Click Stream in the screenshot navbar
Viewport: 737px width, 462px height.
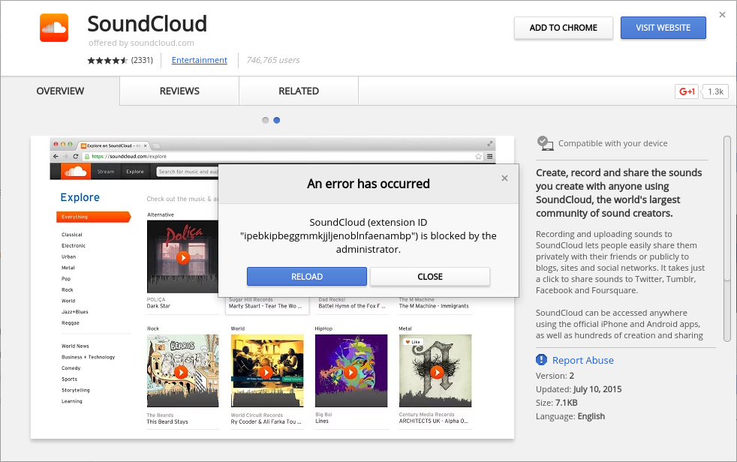[106, 172]
